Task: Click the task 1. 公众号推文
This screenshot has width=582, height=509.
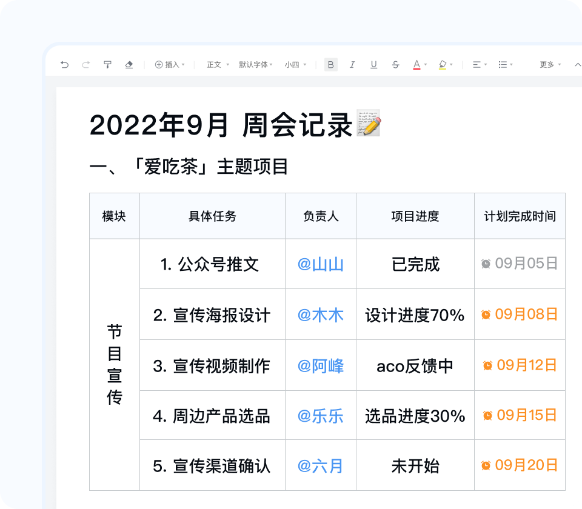Action: point(210,265)
